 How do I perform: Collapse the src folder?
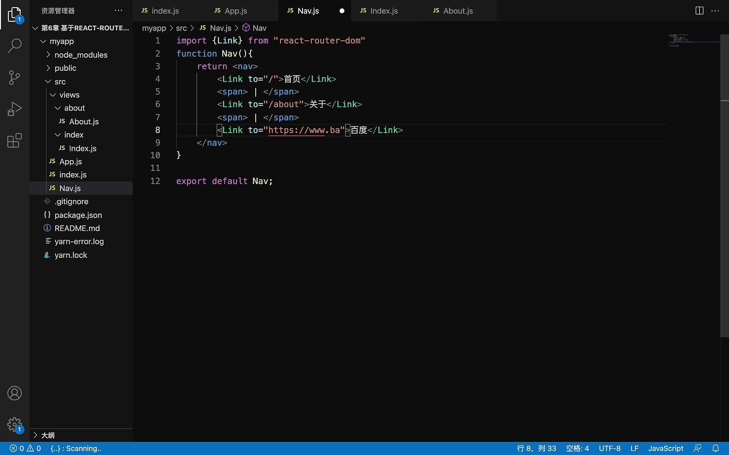pos(48,81)
